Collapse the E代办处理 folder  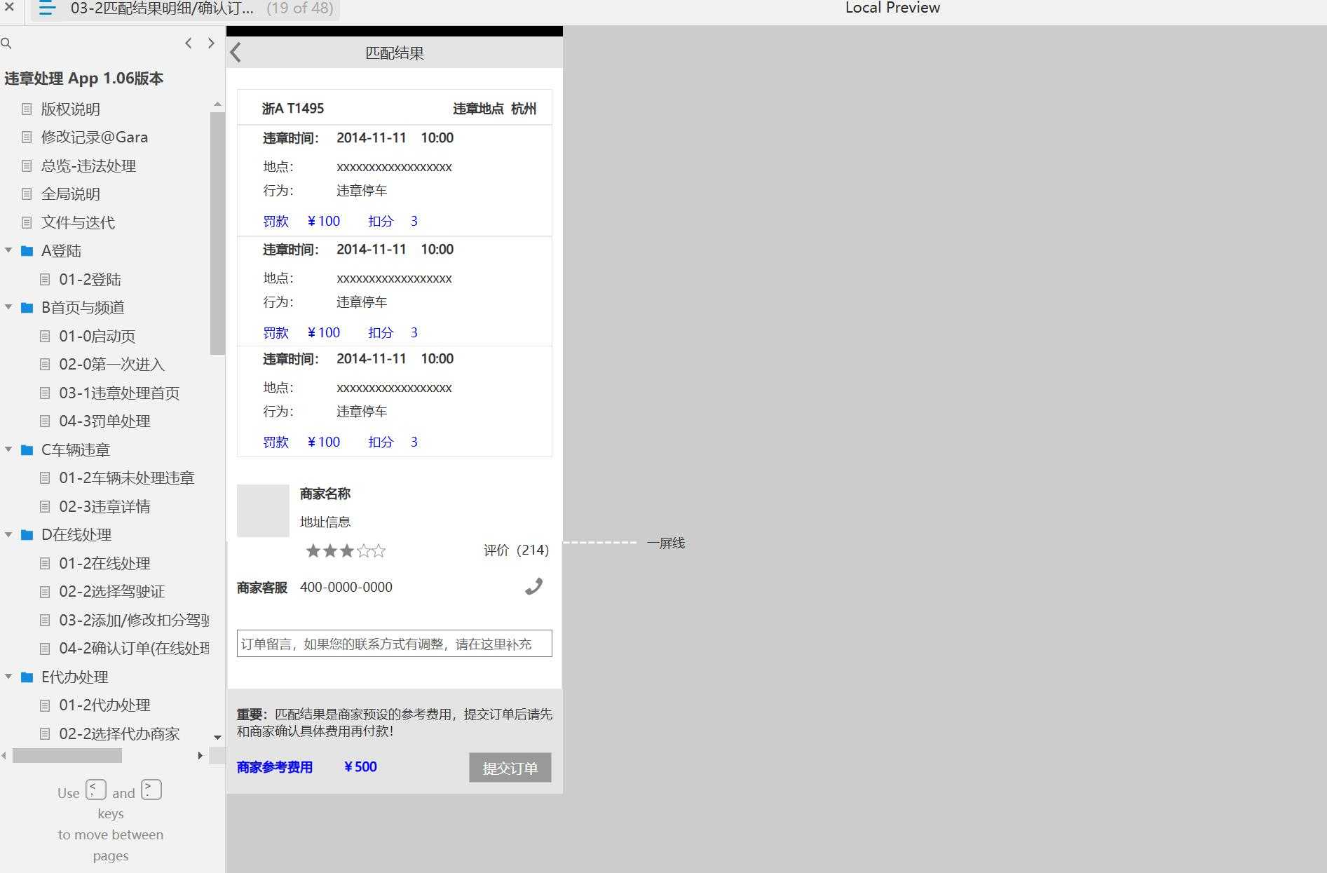pos(8,677)
